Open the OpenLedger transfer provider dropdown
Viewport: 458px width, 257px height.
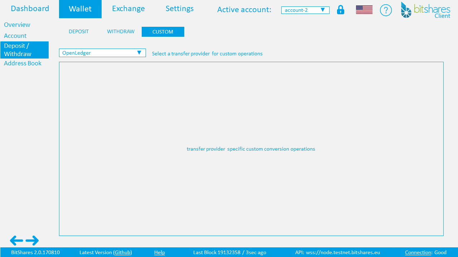click(x=102, y=53)
